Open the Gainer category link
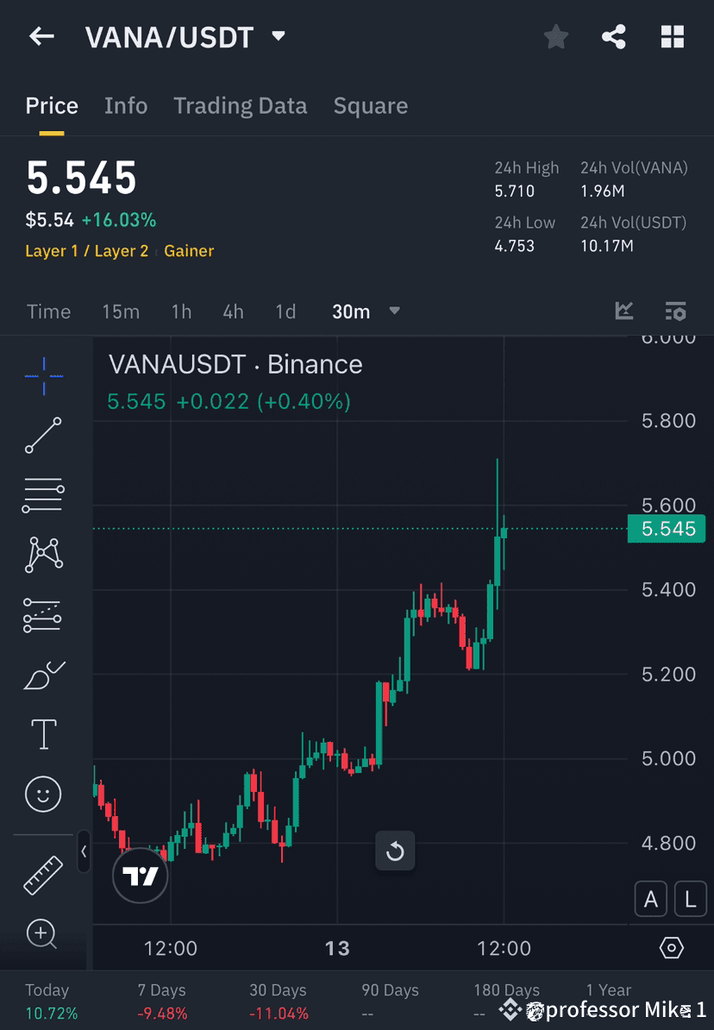 pos(188,251)
